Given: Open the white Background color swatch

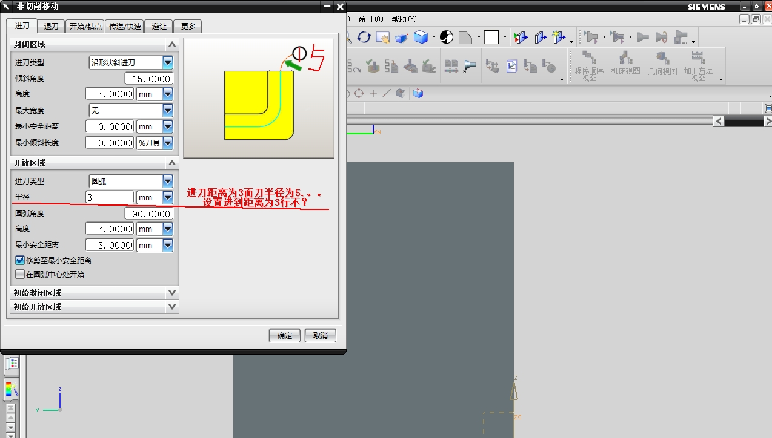Looking at the screenshot, I should (x=491, y=38).
